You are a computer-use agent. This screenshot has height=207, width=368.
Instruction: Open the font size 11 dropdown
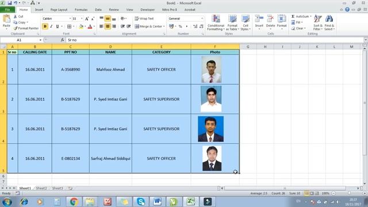(x=82, y=18)
